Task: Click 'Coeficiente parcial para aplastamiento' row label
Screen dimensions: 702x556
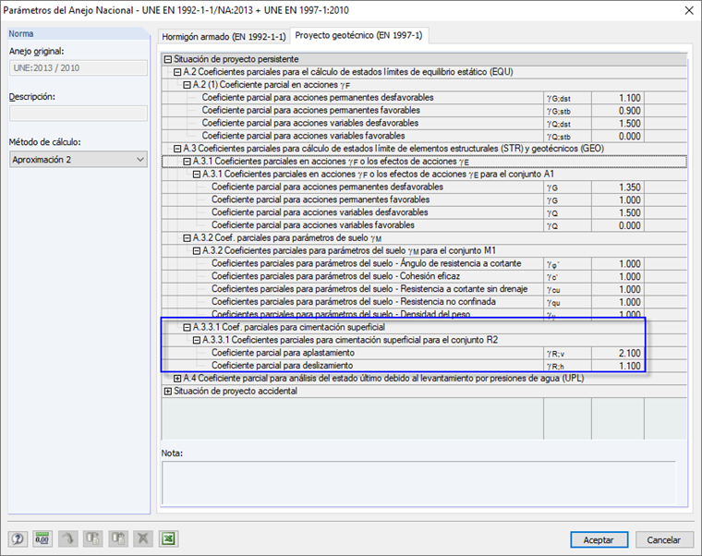Action: coord(283,353)
